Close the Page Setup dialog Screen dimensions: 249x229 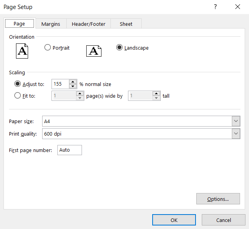tap(238, 7)
